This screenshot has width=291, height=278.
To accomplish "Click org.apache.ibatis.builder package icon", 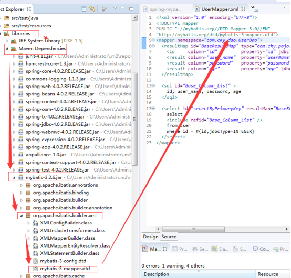I will [x=28, y=200].
